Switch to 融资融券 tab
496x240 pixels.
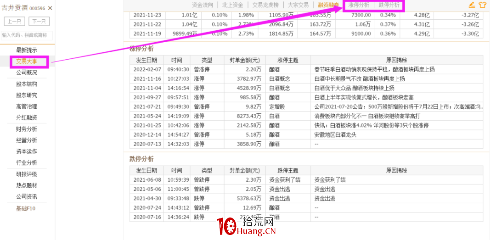(328, 5)
